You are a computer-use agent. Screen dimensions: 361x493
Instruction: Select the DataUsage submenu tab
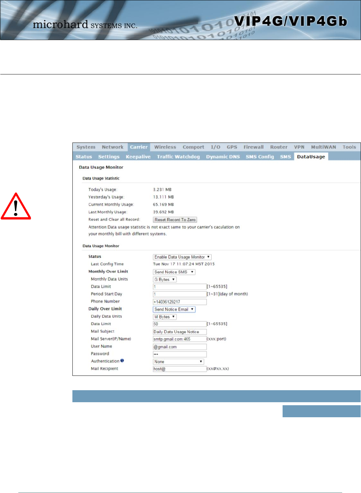(x=311, y=157)
